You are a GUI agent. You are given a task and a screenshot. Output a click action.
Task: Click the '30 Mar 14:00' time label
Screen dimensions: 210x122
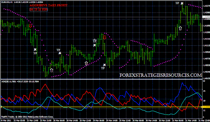tap(151, 121)
